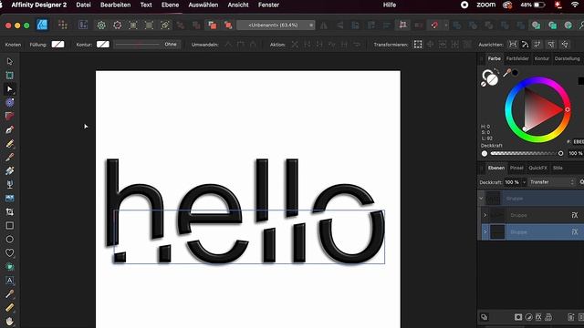Open FX of the middle Gruppe layer
This screenshot has height=328, width=584.
click(575, 215)
